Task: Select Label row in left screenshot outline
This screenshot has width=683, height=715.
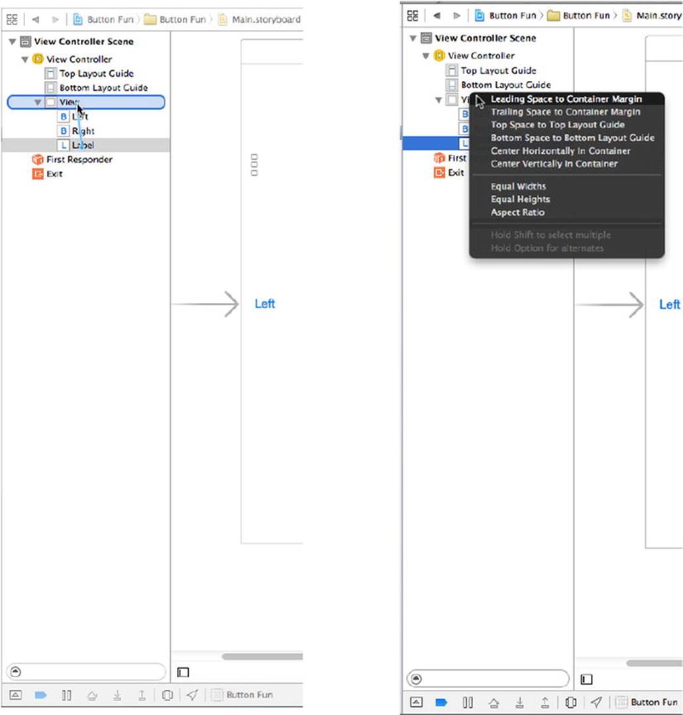Action: pos(85,145)
